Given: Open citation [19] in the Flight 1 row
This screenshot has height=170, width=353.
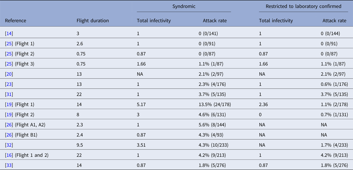Looking at the screenshot, I should [8, 104].
